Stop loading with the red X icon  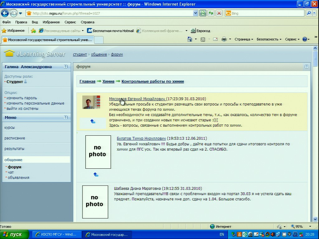[x=219, y=13]
